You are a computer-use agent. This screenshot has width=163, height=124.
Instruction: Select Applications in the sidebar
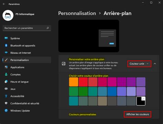click(27, 67)
